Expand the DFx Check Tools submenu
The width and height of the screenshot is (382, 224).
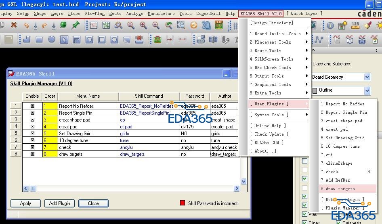point(279,67)
